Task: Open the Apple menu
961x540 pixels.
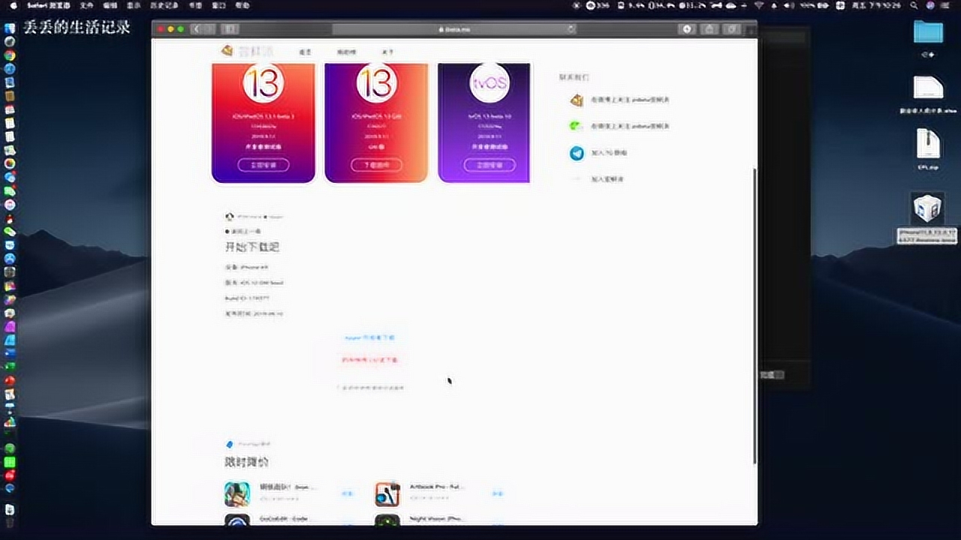Action: click(x=13, y=5)
